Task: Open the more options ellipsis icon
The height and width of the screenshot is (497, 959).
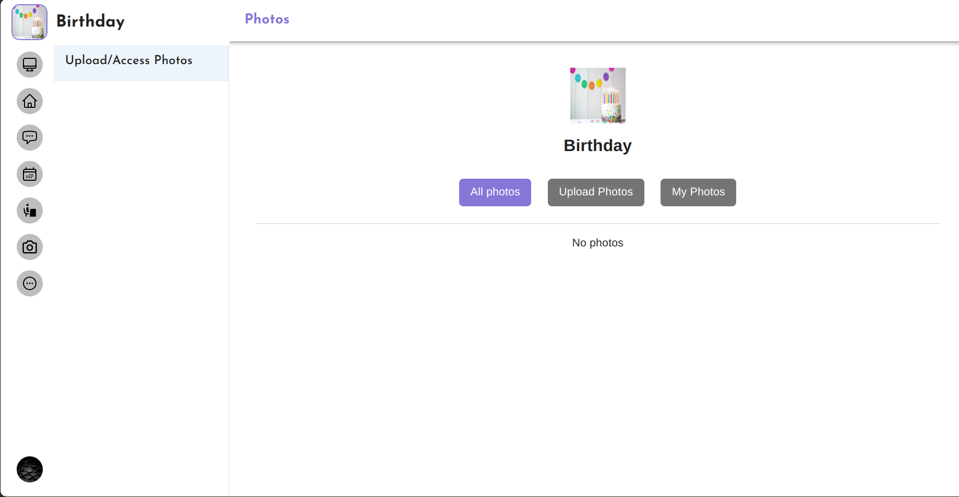Action: (30, 283)
